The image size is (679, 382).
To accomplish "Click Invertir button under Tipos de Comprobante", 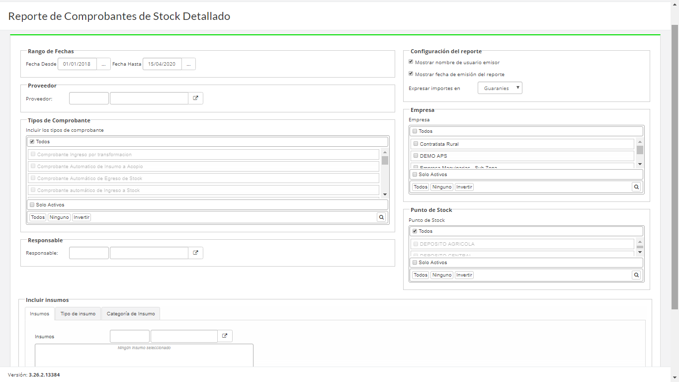I will coord(82,217).
